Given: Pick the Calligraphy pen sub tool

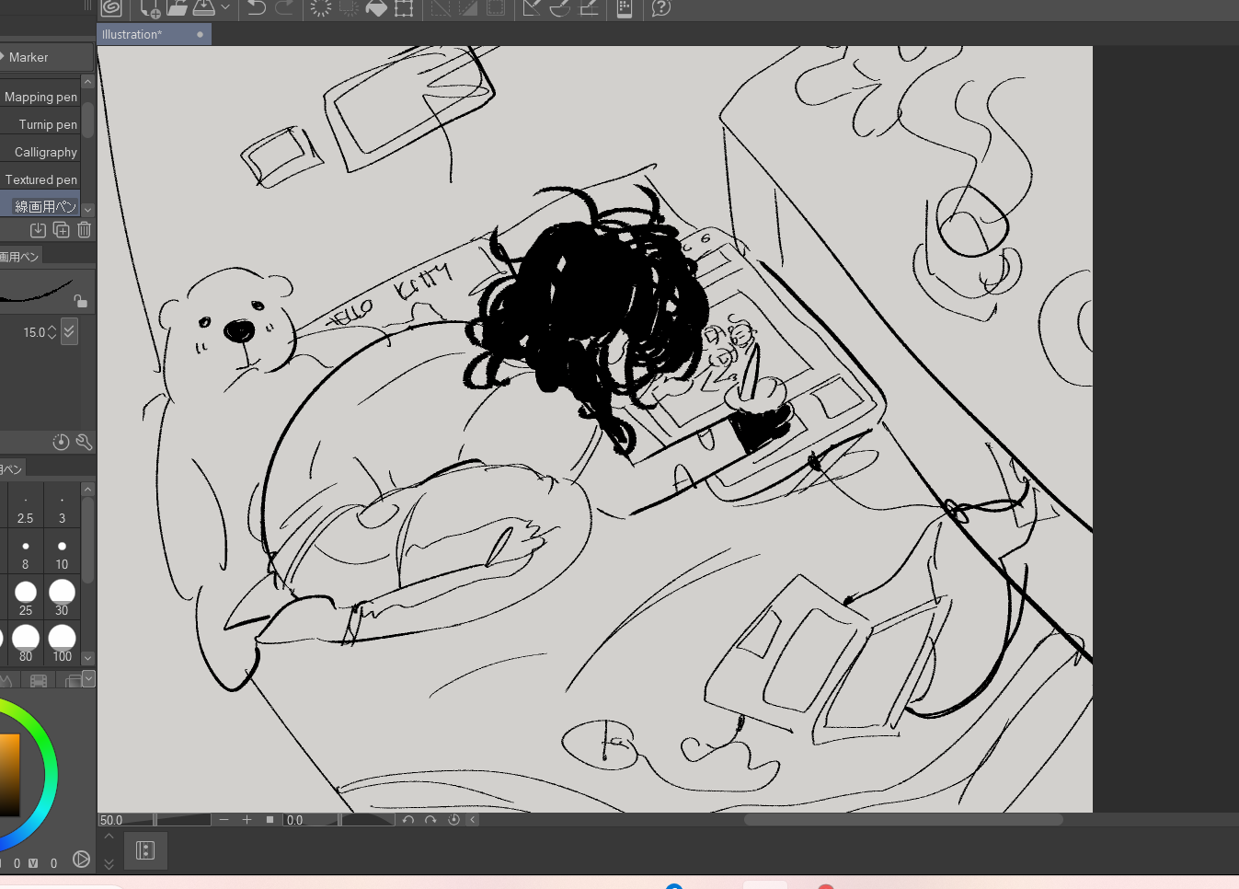Looking at the screenshot, I should [46, 152].
